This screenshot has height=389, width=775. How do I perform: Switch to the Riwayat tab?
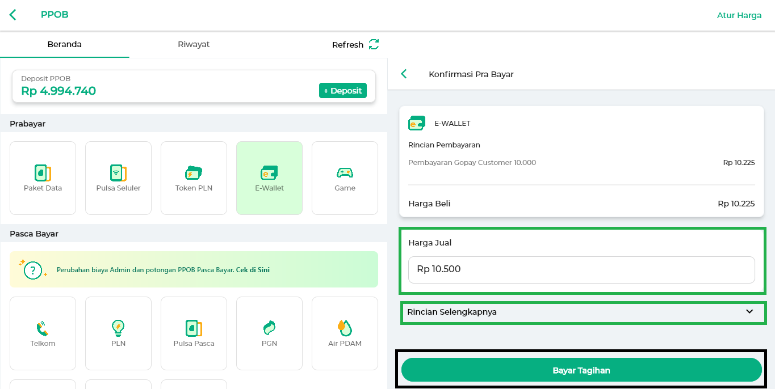pos(194,44)
